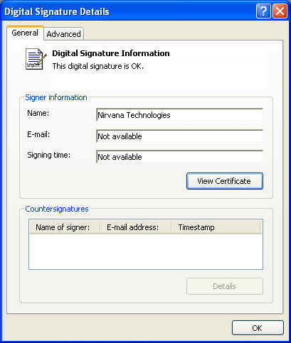Click the Digital Signature Information heading
This screenshot has height=343, width=291.
pyautogui.click(x=111, y=53)
